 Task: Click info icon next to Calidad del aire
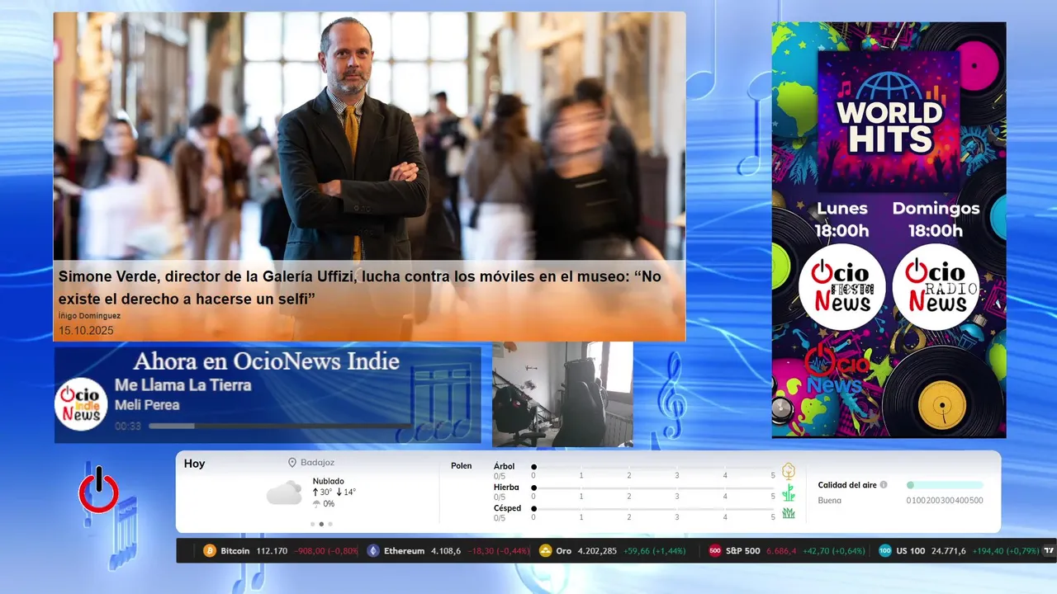click(884, 485)
